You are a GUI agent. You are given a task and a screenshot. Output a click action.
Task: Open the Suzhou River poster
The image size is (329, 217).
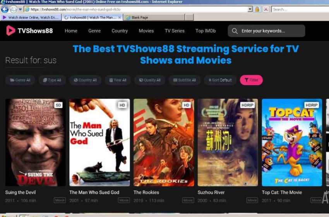(228, 143)
